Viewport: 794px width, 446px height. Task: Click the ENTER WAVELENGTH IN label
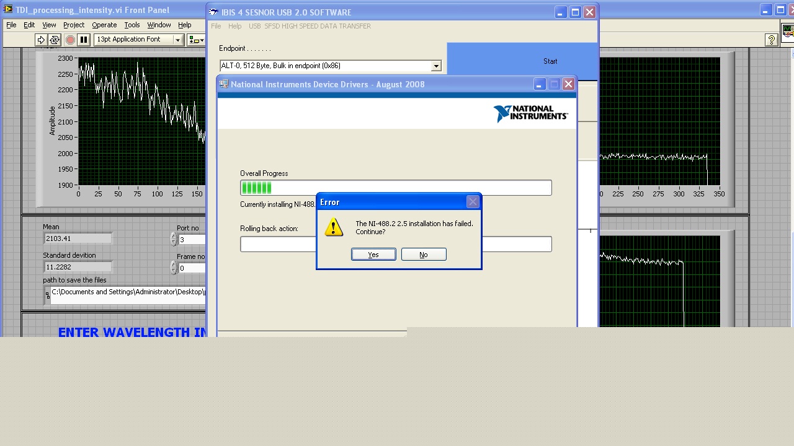click(x=132, y=333)
